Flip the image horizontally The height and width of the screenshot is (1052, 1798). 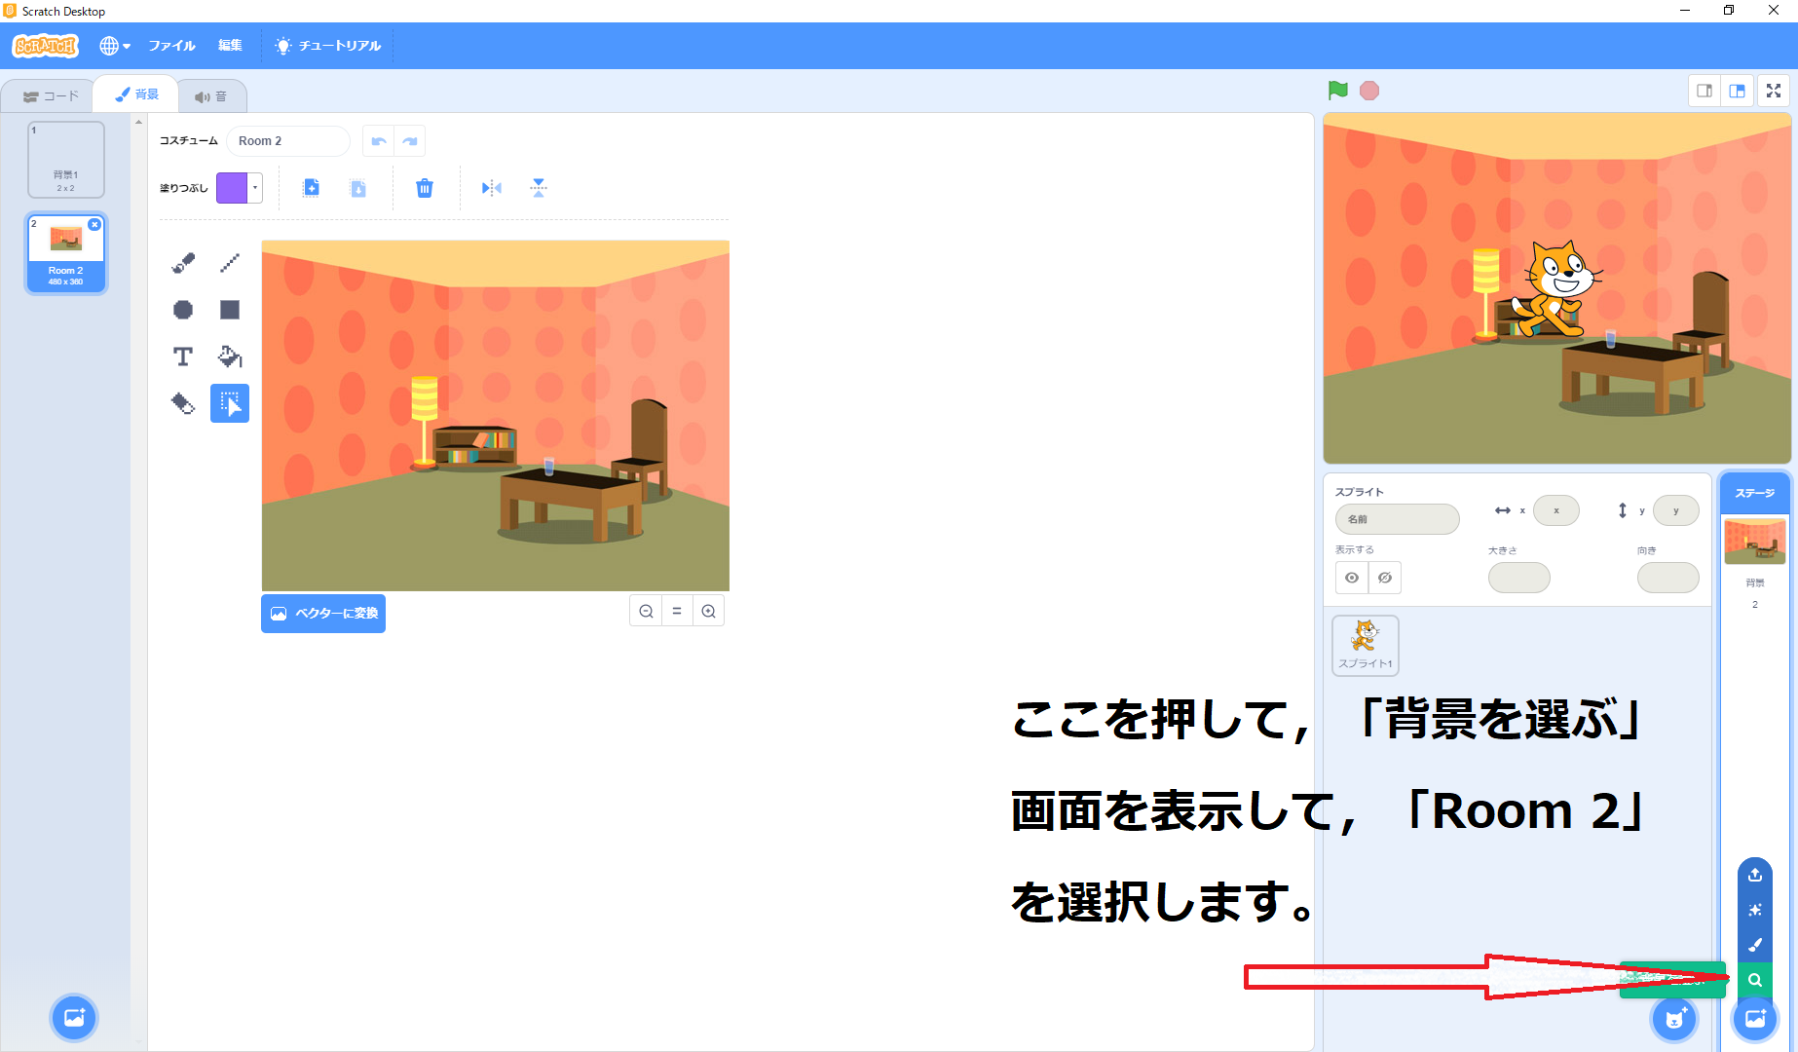pos(491,188)
